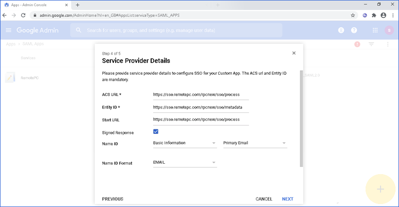399x207 pixels.
Task: Open the Google apps grid
Action: [375, 30]
